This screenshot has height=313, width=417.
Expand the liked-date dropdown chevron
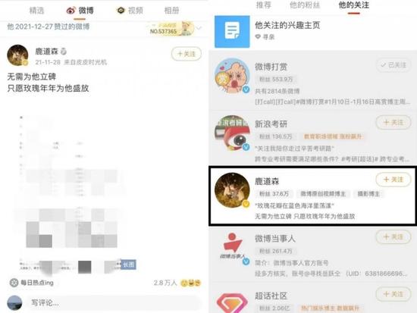click(199, 28)
